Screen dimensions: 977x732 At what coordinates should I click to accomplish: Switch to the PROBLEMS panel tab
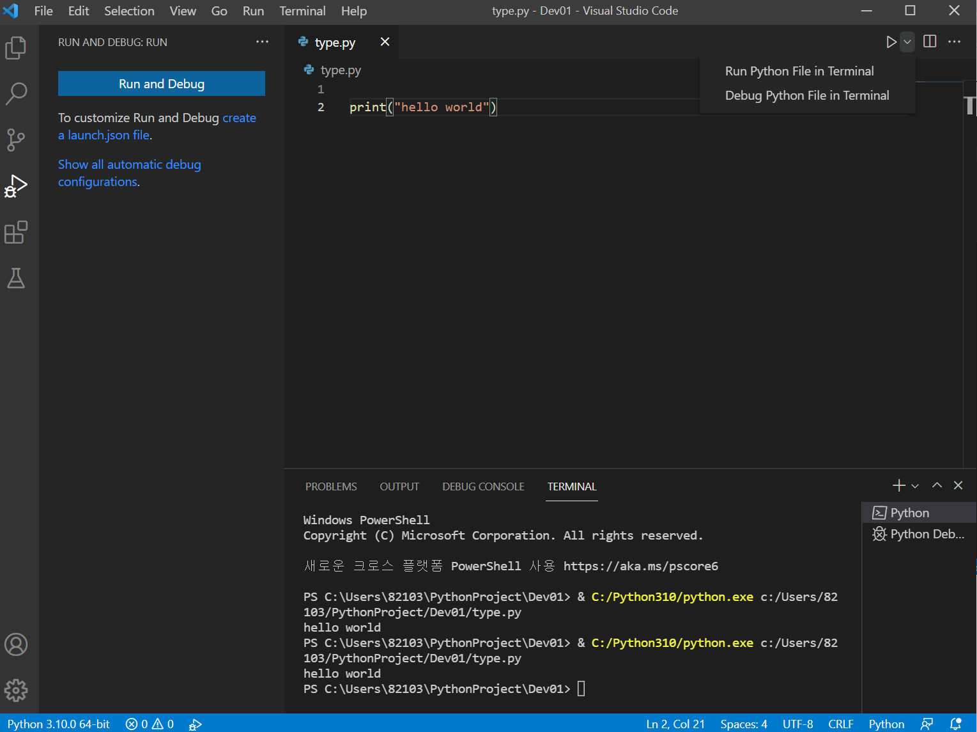tap(331, 487)
